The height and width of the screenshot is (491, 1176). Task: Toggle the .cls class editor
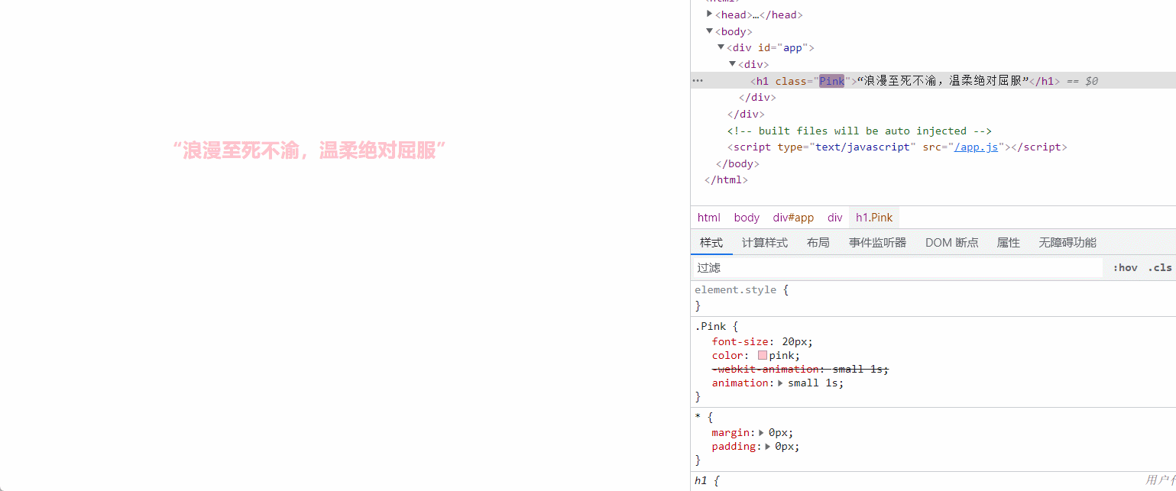pyautogui.click(x=1159, y=268)
